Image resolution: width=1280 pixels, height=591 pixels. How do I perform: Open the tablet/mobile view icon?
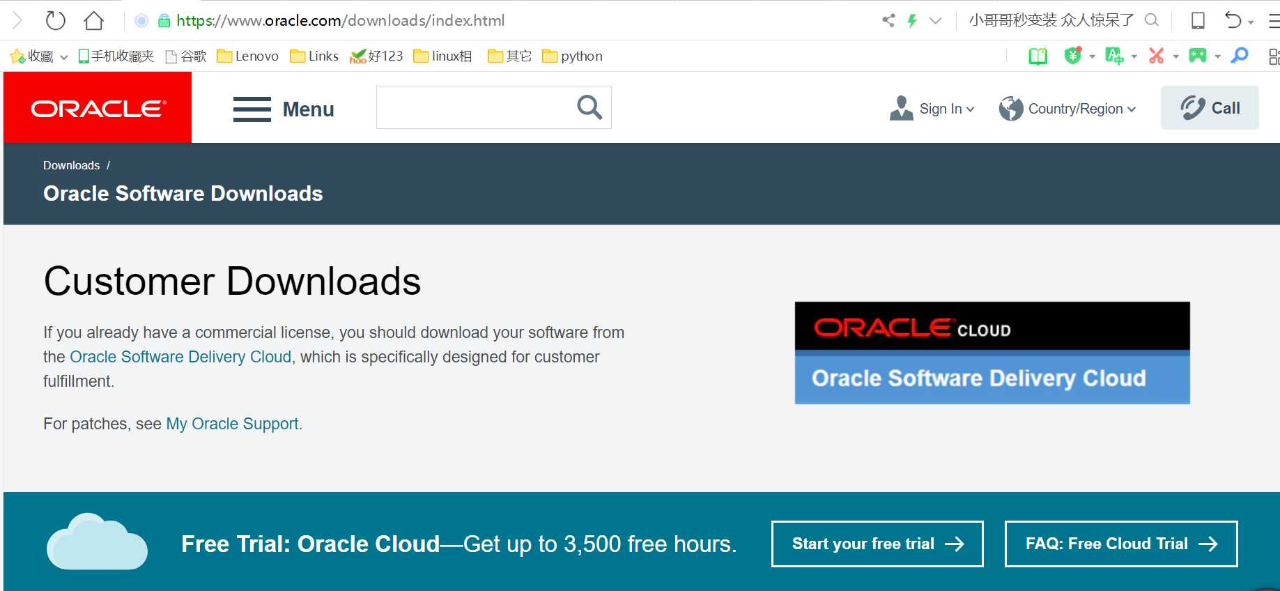(1198, 20)
